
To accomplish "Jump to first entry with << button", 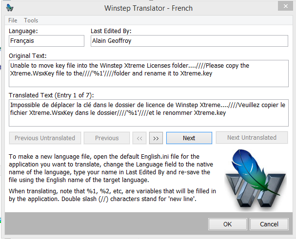I will pos(139,138).
